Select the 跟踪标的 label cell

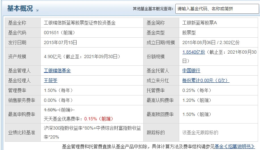161,132
